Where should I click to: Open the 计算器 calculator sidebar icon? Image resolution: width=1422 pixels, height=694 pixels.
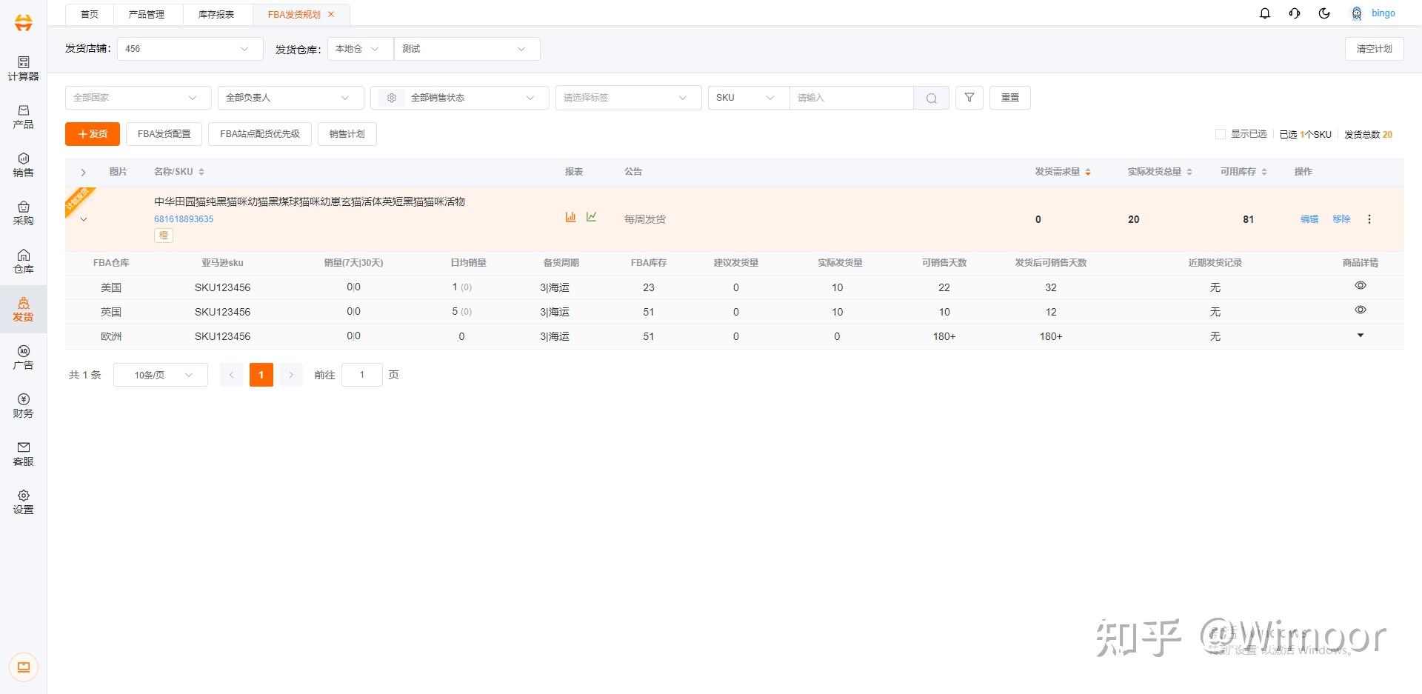tap(23, 68)
